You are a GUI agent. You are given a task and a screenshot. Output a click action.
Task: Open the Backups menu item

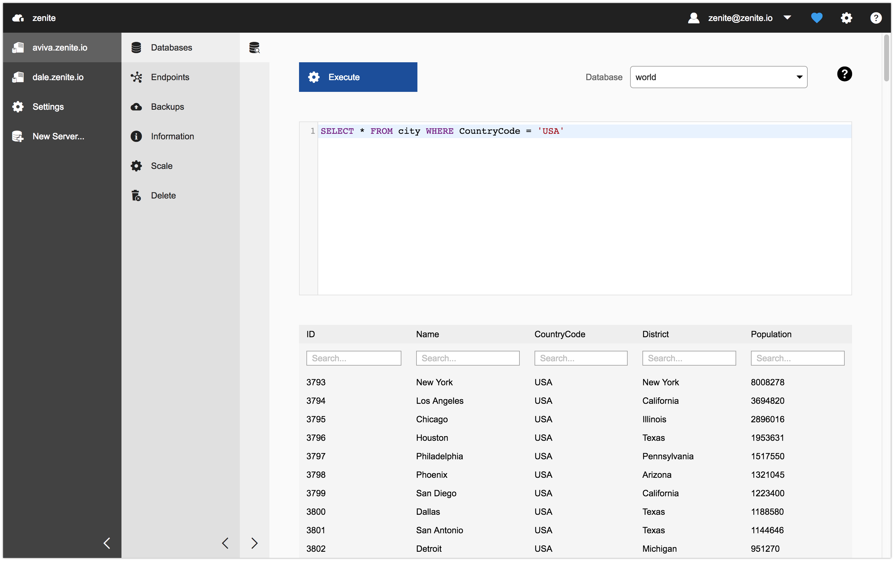point(167,107)
